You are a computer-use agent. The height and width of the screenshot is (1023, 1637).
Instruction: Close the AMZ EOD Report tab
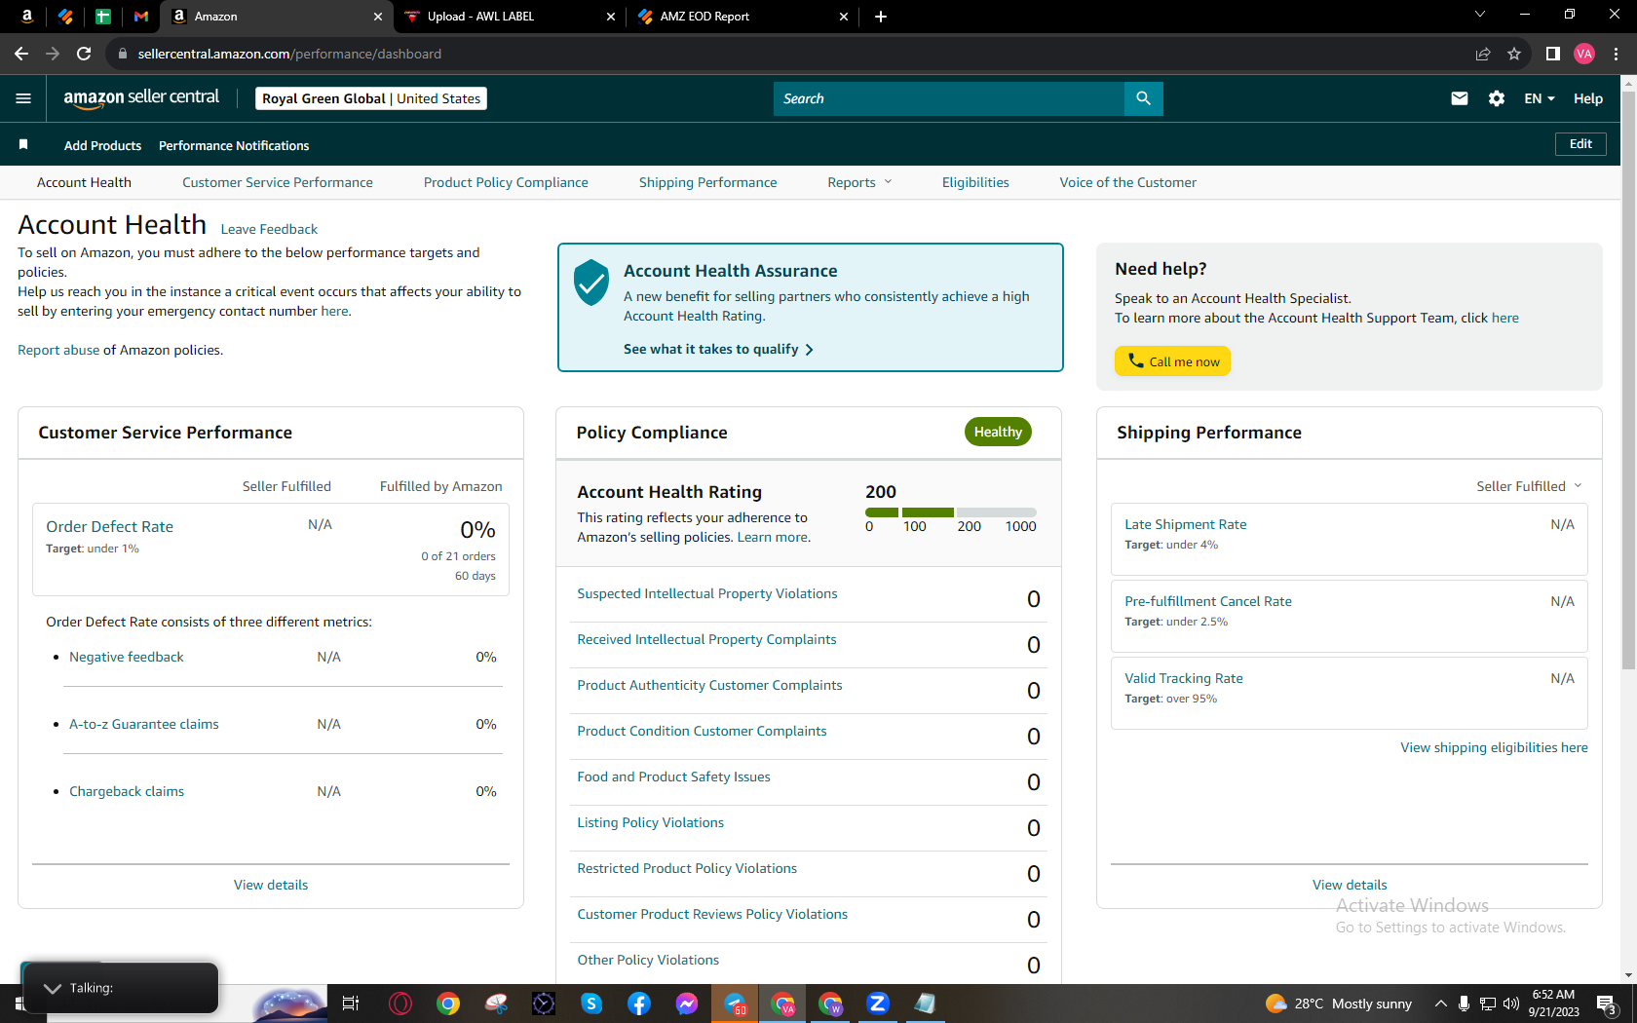(844, 17)
